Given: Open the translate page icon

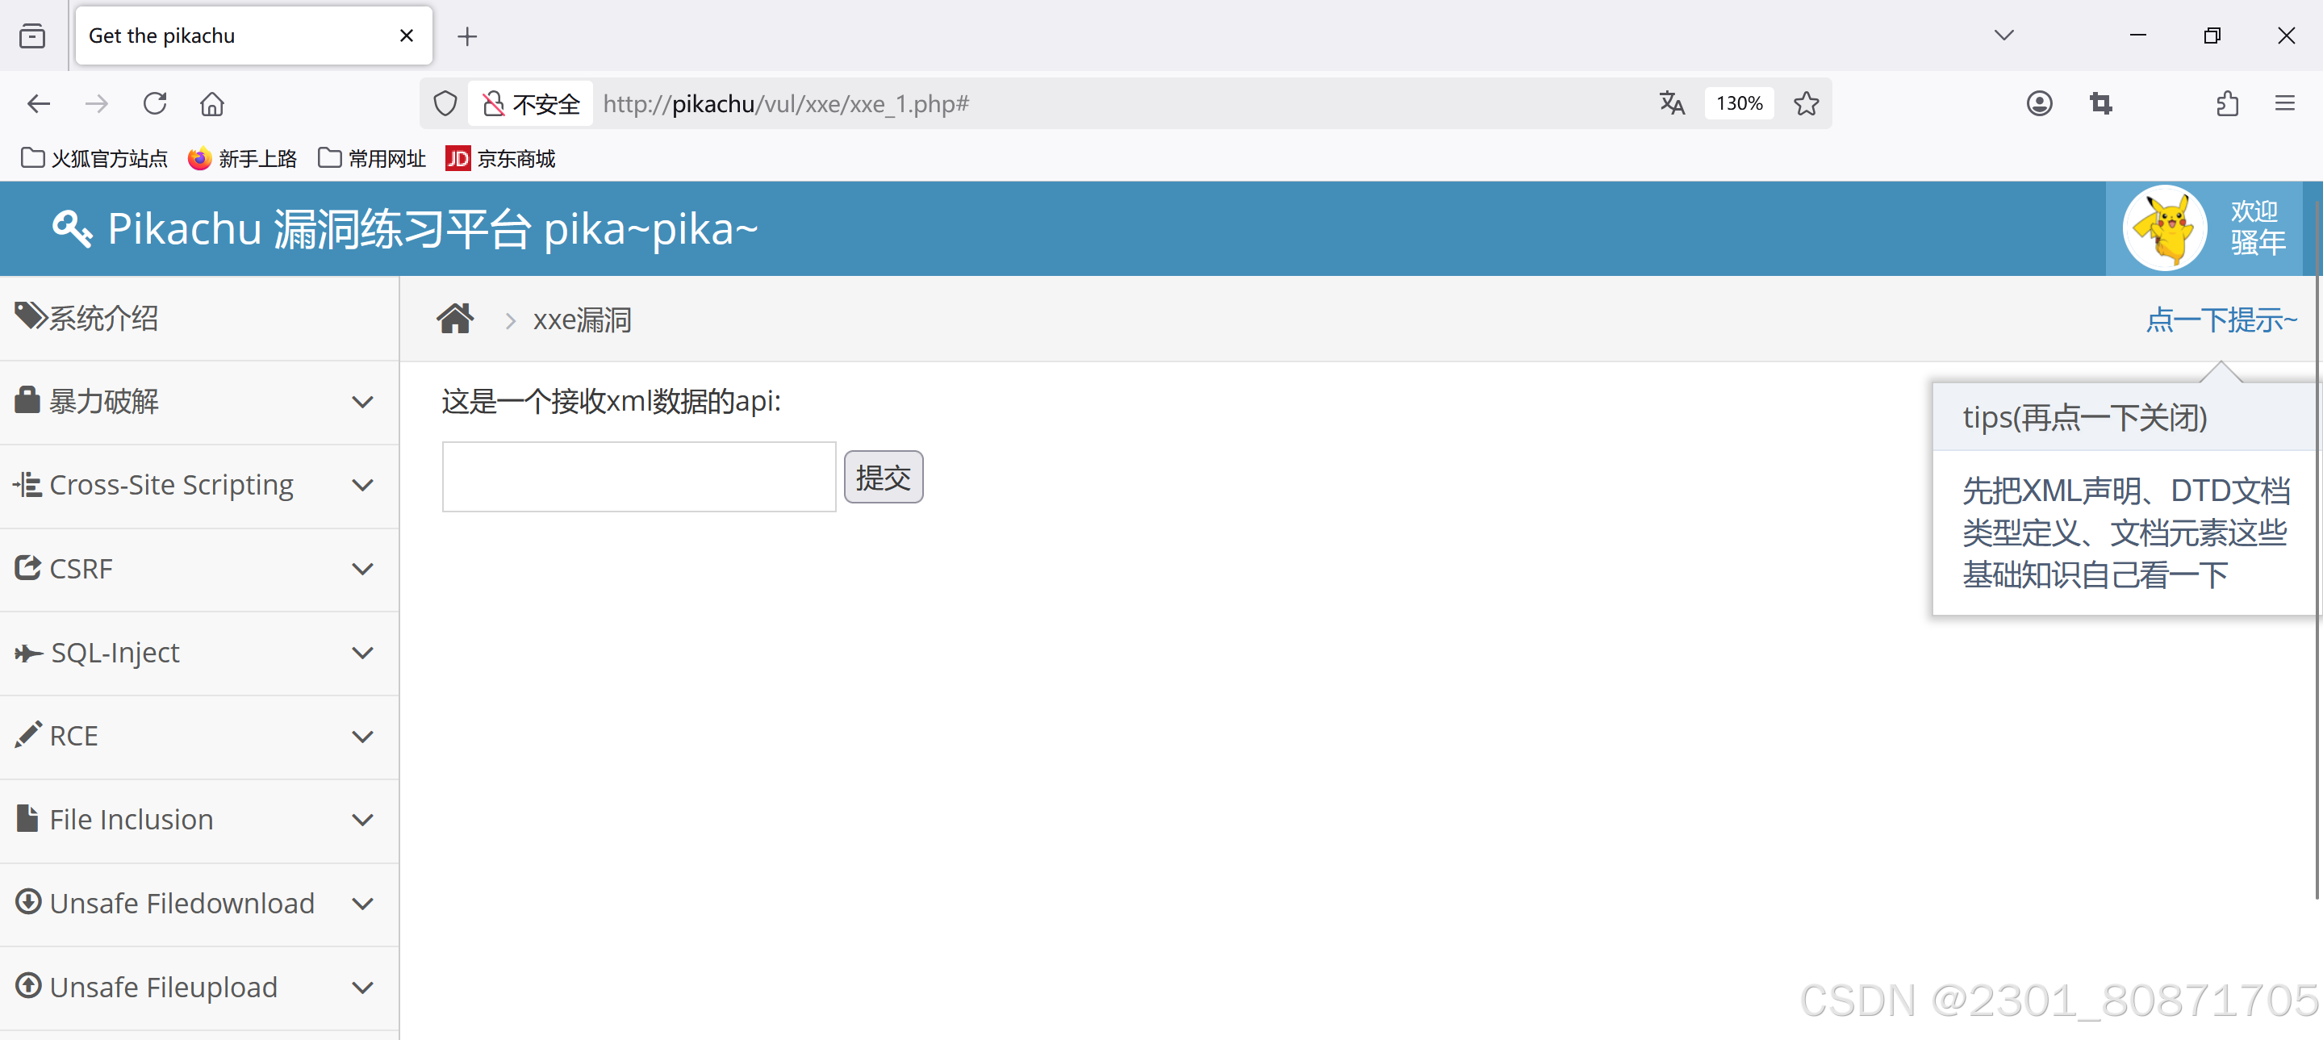Looking at the screenshot, I should (x=1671, y=104).
